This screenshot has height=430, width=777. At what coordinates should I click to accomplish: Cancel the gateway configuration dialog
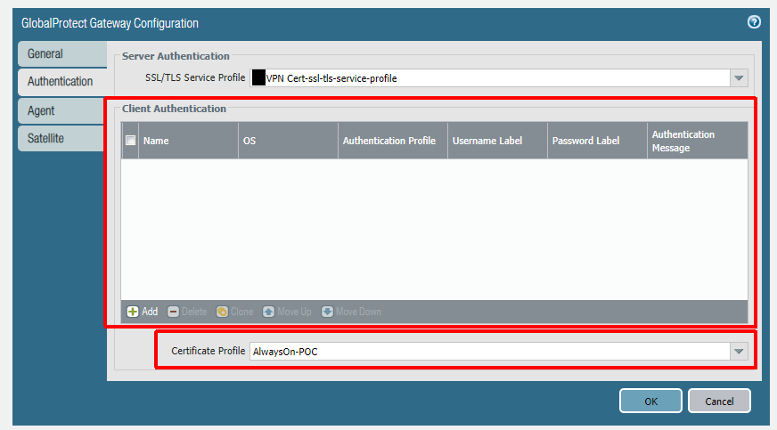point(719,401)
